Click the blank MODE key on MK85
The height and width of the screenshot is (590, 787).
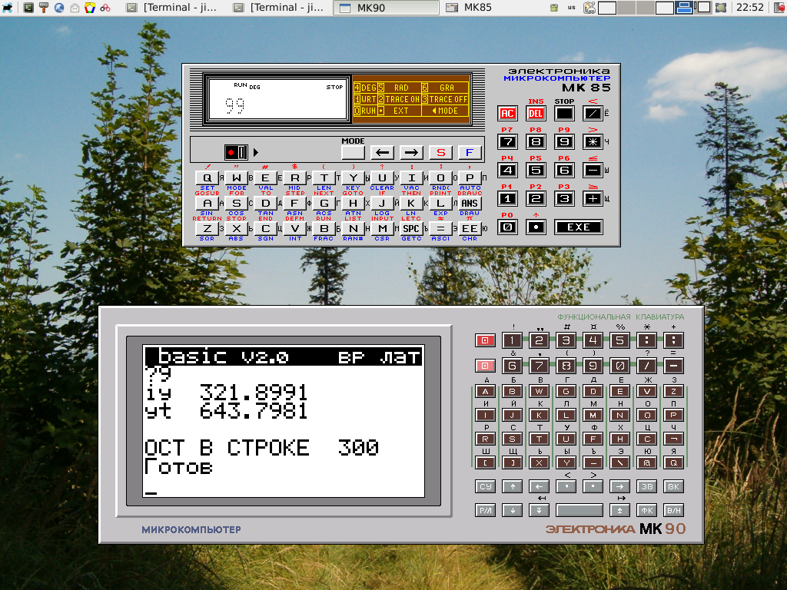[x=353, y=153]
